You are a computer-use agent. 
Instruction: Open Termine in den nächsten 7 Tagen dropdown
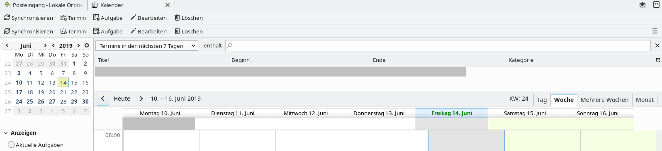(147, 46)
